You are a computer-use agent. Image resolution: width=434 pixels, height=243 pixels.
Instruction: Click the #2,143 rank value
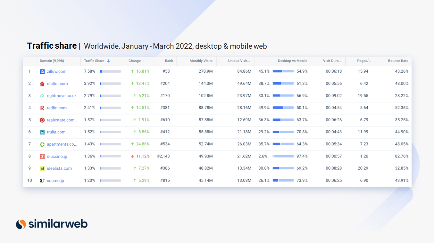coord(163,156)
